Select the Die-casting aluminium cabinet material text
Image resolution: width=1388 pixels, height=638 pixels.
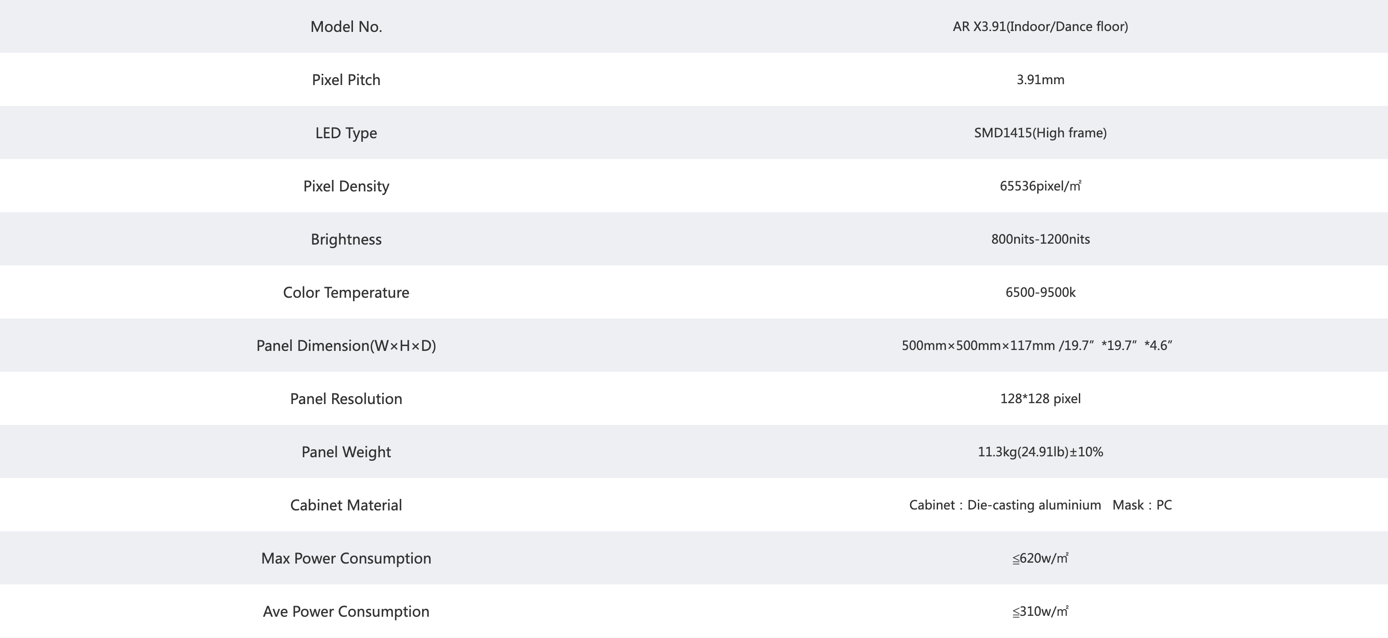pos(1034,505)
